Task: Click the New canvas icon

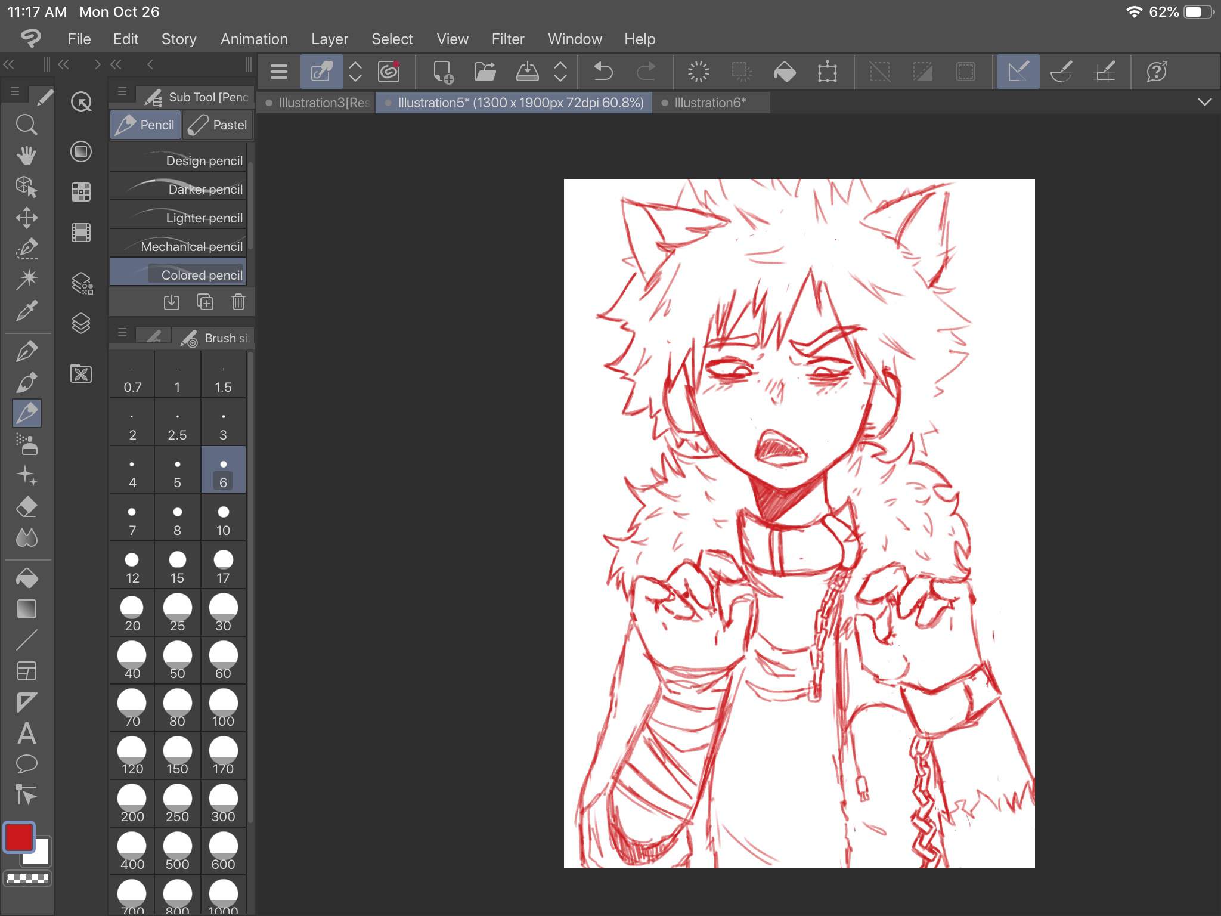Action: point(443,72)
